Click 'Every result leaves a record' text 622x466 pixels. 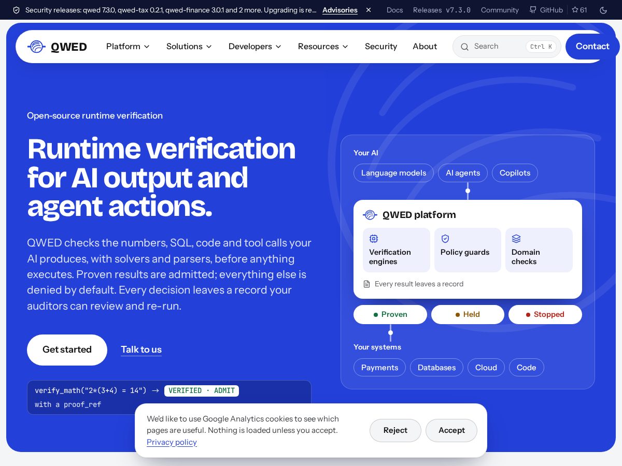tap(419, 284)
